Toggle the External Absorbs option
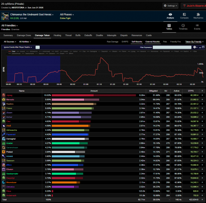Viewport: 206px width, 203px height. click(x=152, y=42)
